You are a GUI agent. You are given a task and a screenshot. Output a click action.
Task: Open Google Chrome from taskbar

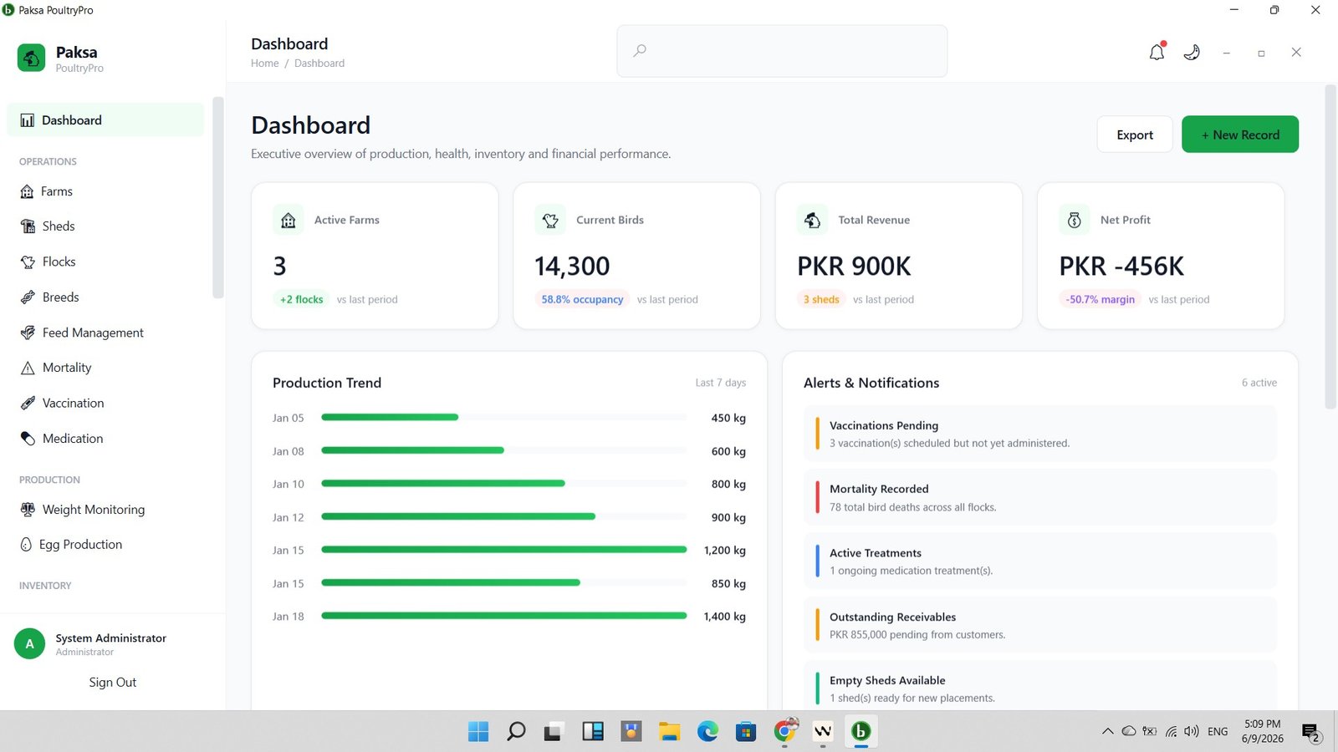[784, 732]
